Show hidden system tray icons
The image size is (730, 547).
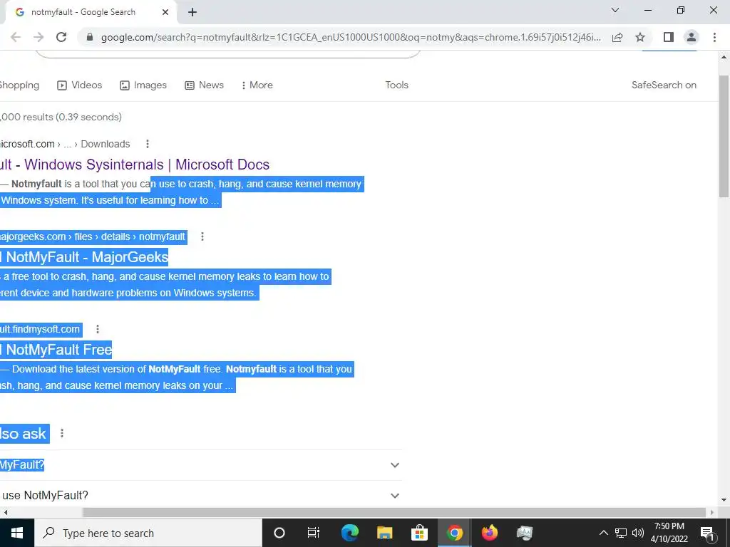pos(603,533)
